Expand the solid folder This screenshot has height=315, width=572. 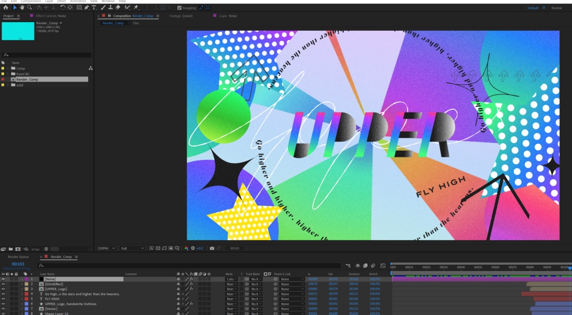[8, 85]
